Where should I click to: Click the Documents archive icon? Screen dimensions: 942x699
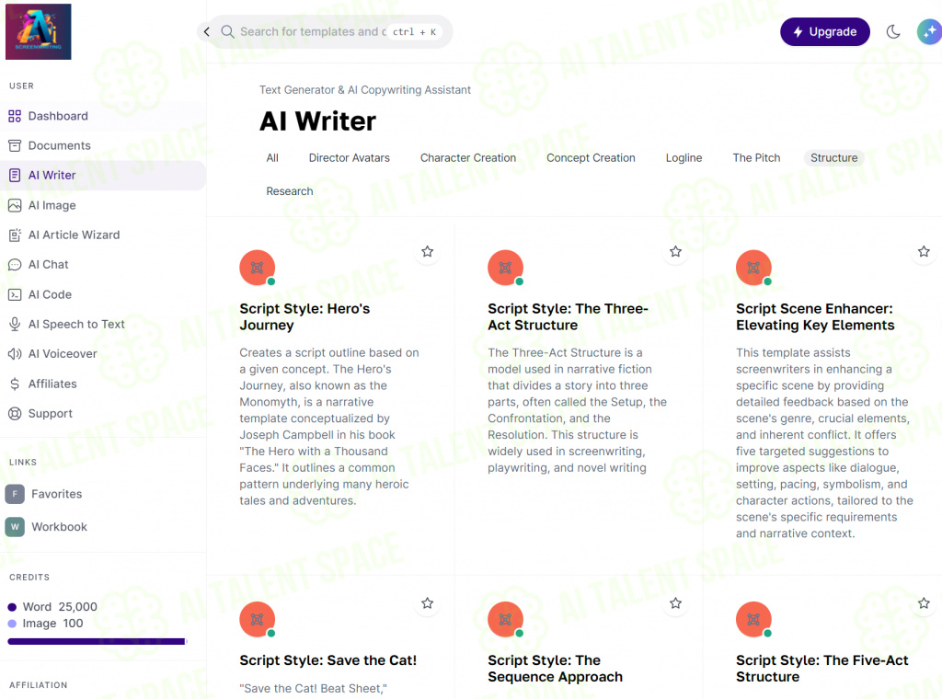(15, 145)
